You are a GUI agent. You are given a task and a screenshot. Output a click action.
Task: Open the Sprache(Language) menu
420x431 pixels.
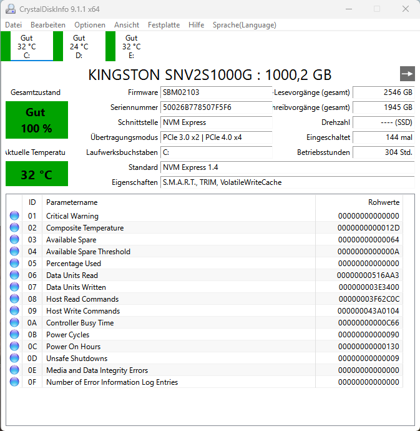click(x=244, y=25)
